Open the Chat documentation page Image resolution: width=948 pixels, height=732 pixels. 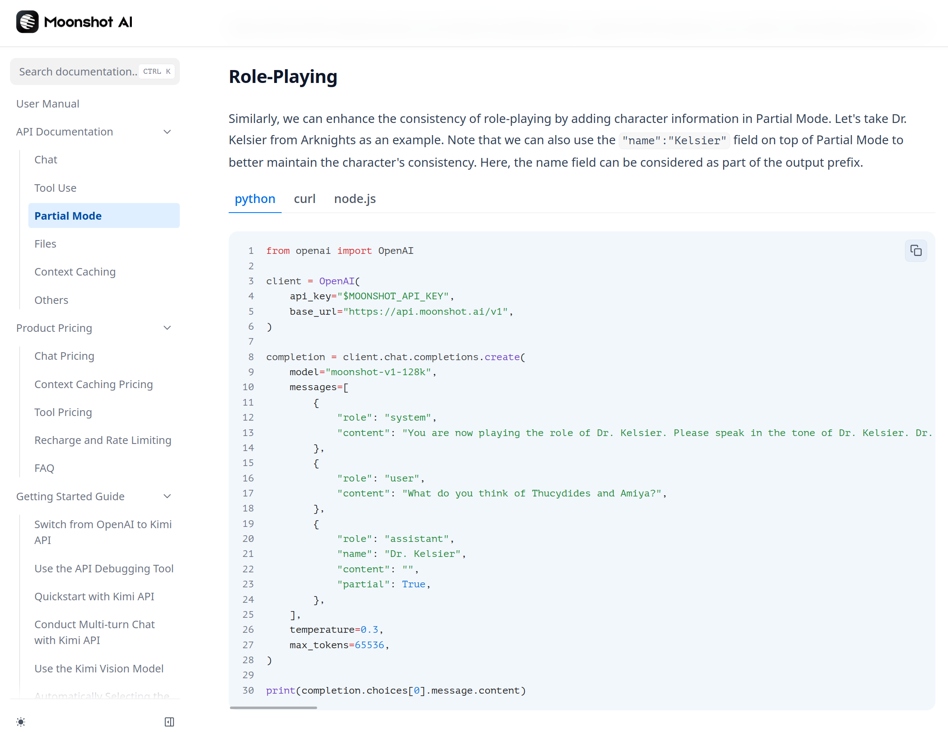tap(45, 160)
